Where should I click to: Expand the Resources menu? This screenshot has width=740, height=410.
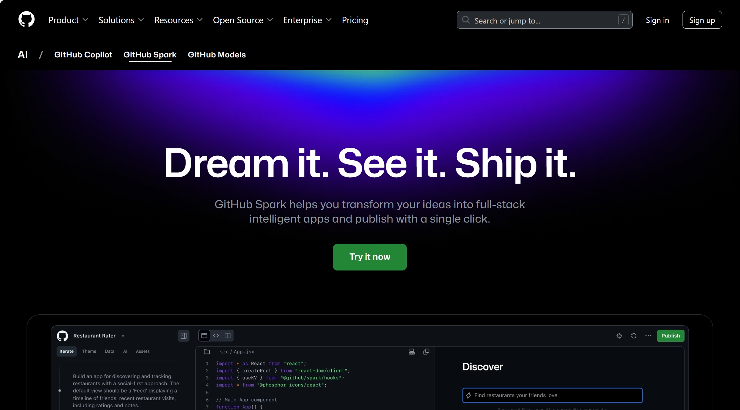pyautogui.click(x=178, y=20)
